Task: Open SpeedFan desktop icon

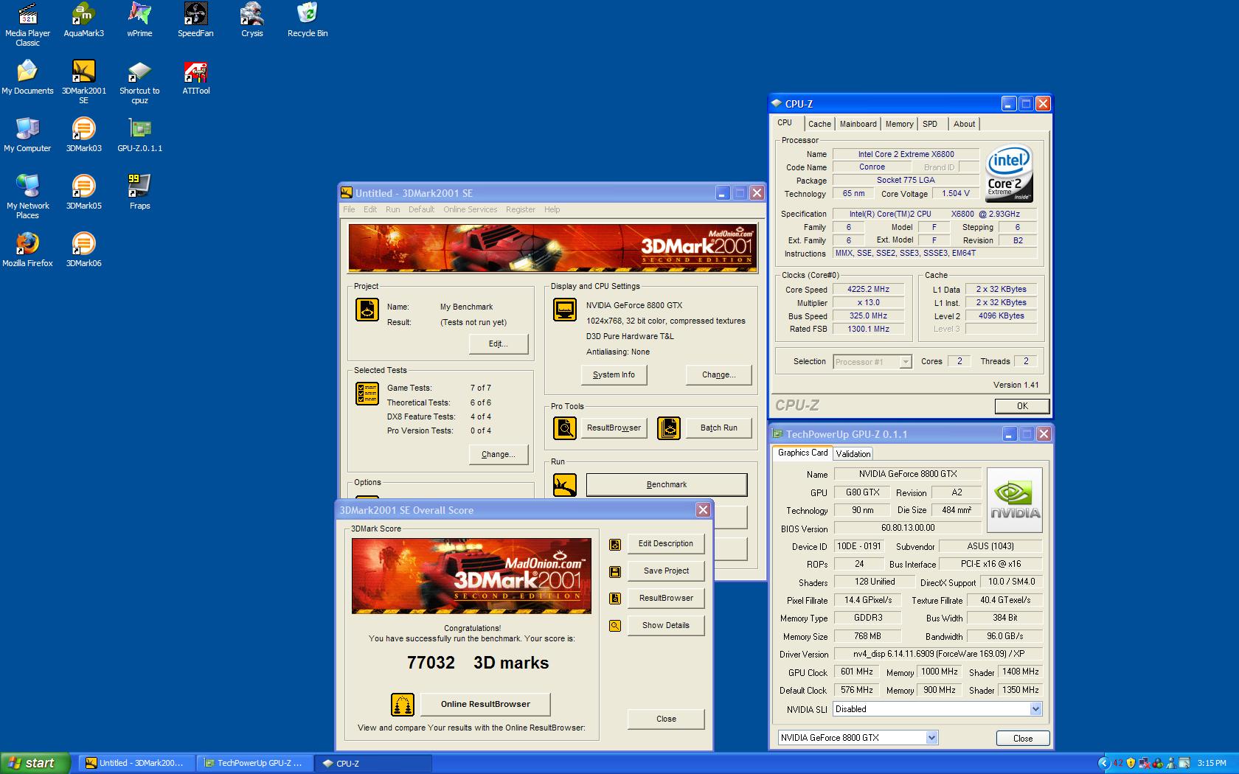Action: (x=195, y=21)
